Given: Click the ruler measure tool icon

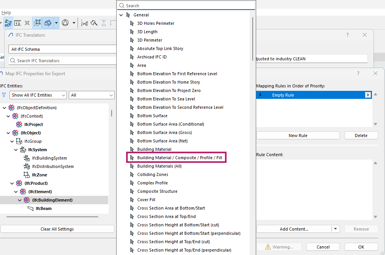Looking at the screenshot, I should click(x=18, y=23).
